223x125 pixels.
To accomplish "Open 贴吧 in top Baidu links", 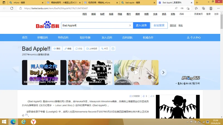I will coord(102,14).
